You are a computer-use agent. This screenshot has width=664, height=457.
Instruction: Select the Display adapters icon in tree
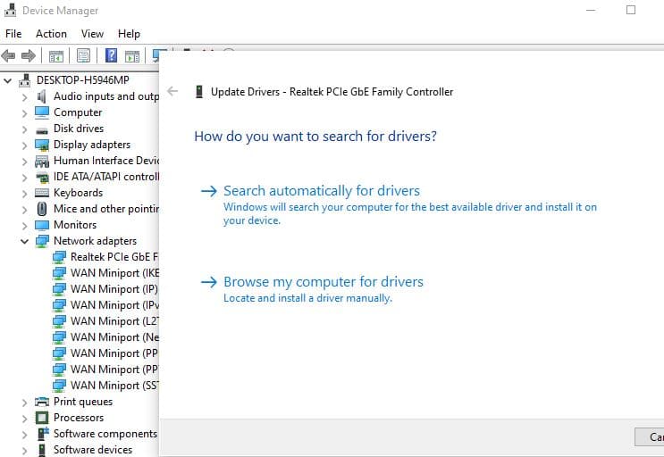tap(42, 145)
